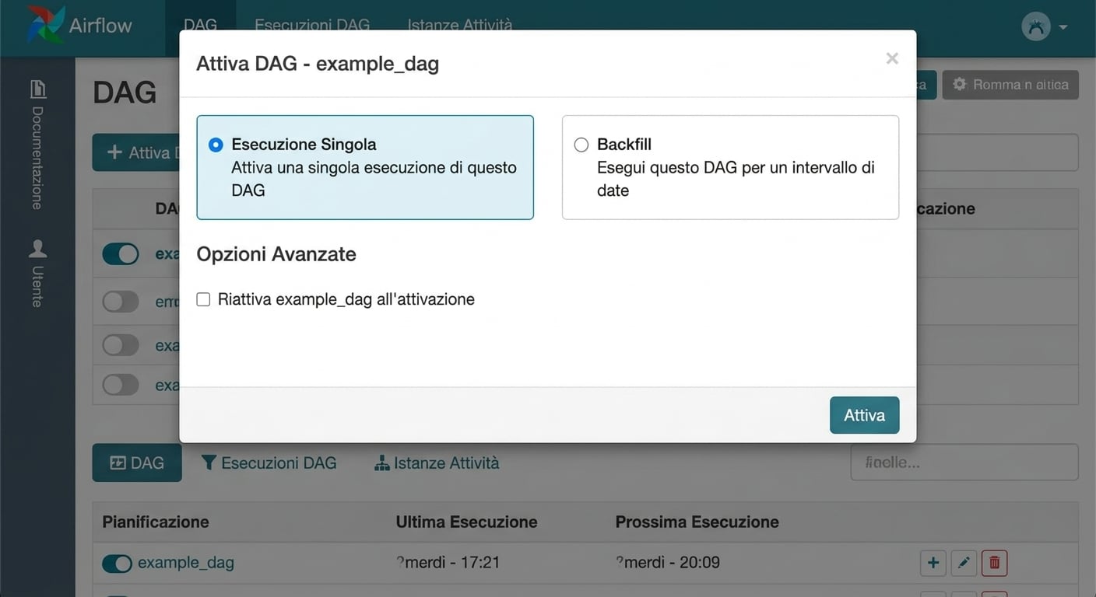Toggle the fourth DAG switch
This screenshot has width=1096, height=597.
[x=121, y=385]
